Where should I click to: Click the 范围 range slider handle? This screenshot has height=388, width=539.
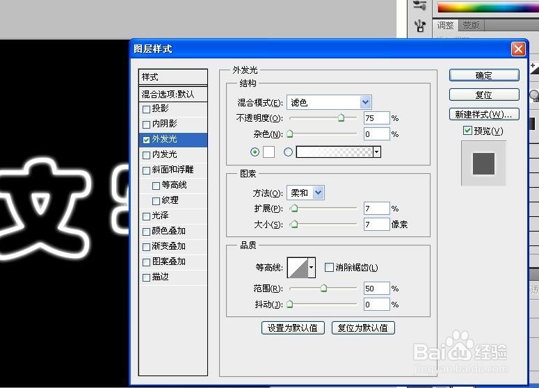323,288
